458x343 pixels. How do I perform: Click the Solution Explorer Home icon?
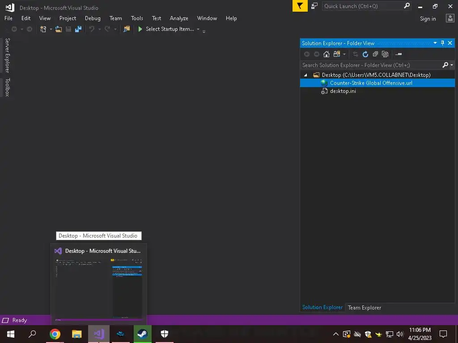[x=327, y=54]
